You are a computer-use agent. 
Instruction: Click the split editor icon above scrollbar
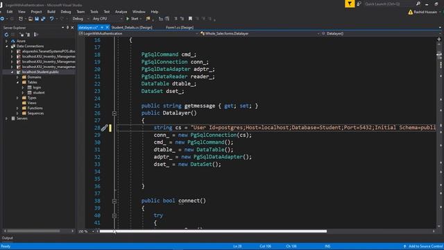click(x=439, y=39)
